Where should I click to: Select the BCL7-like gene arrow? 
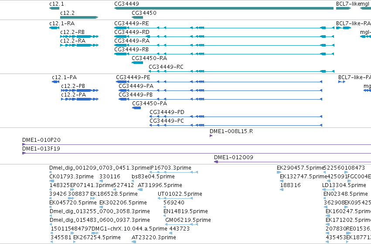344,8
